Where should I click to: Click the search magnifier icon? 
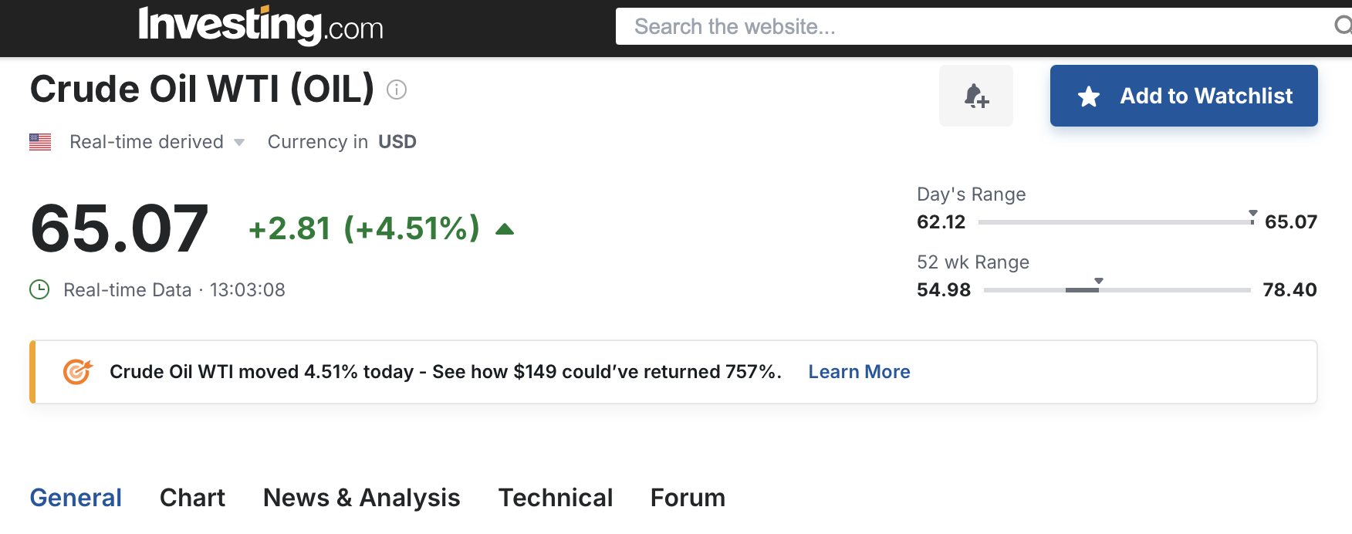1343,26
